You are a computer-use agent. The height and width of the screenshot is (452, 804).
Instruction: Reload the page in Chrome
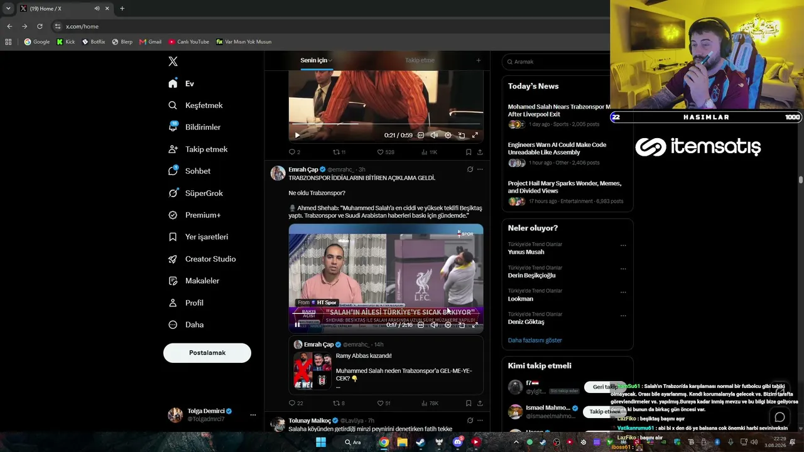pos(40,26)
